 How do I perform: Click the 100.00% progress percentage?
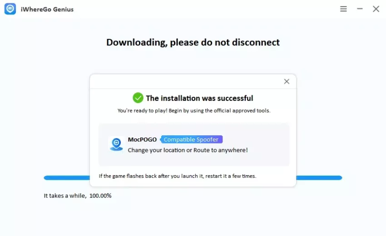pos(100,196)
